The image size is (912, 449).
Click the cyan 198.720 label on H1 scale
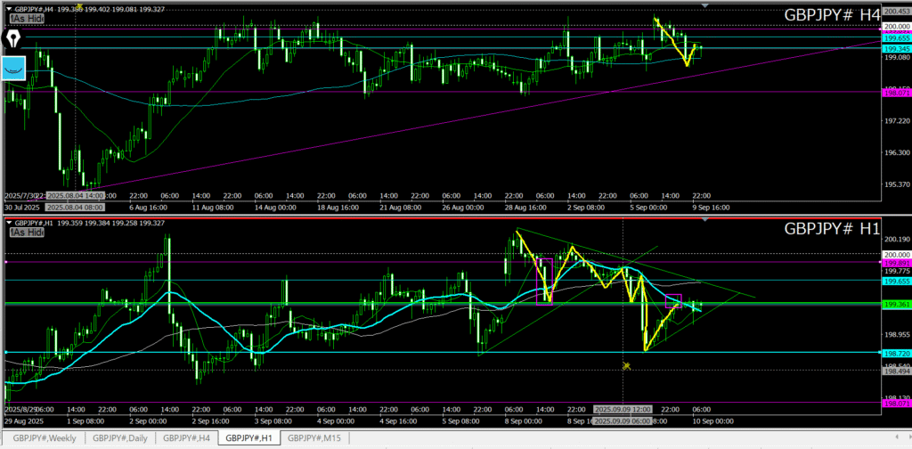click(896, 353)
